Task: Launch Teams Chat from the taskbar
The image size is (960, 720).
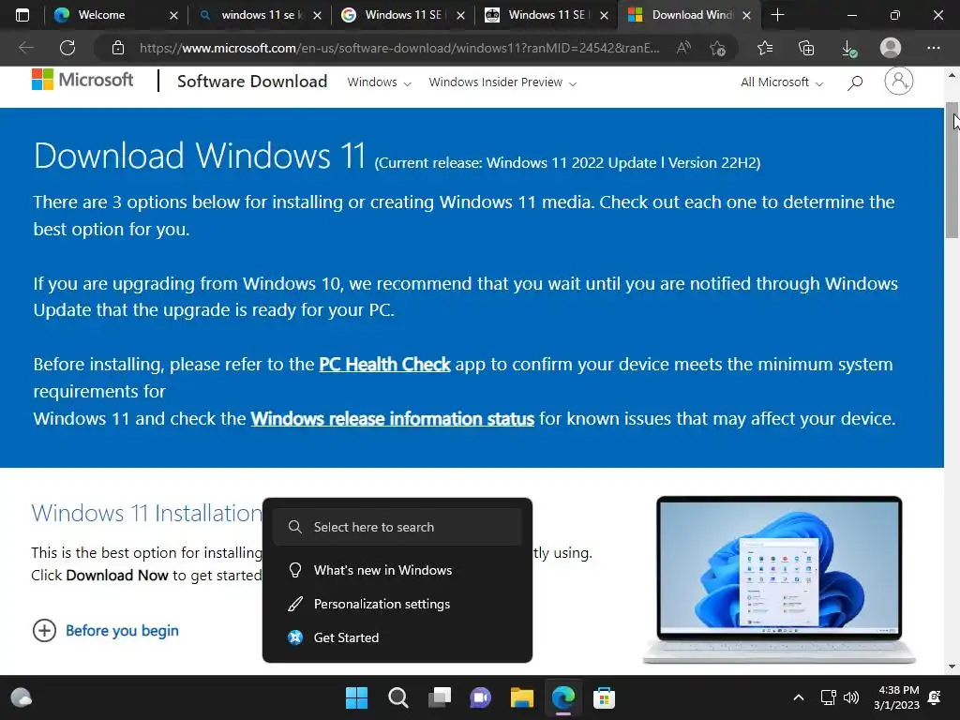Action: 481,697
